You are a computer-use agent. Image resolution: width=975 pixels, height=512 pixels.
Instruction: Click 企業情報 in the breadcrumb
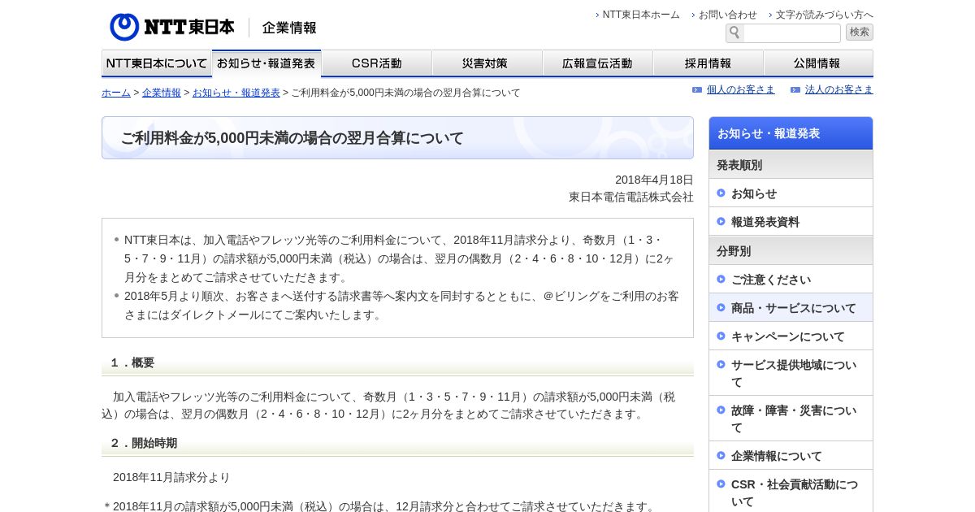[162, 93]
